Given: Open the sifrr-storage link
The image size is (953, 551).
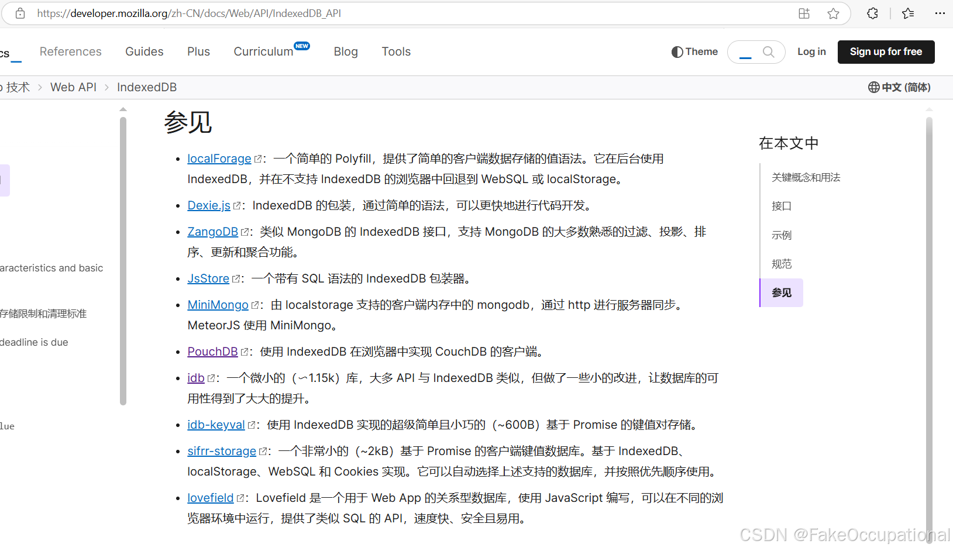Looking at the screenshot, I should [x=222, y=451].
